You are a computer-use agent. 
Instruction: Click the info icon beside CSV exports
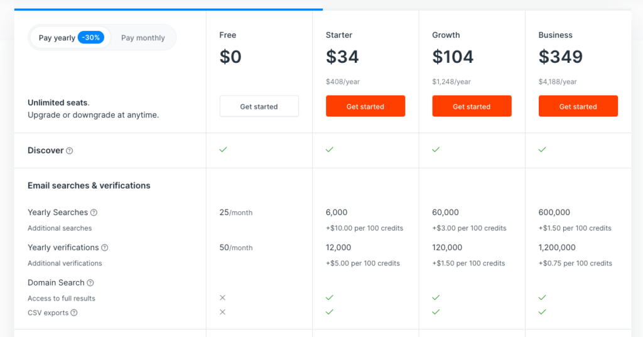coord(74,313)
